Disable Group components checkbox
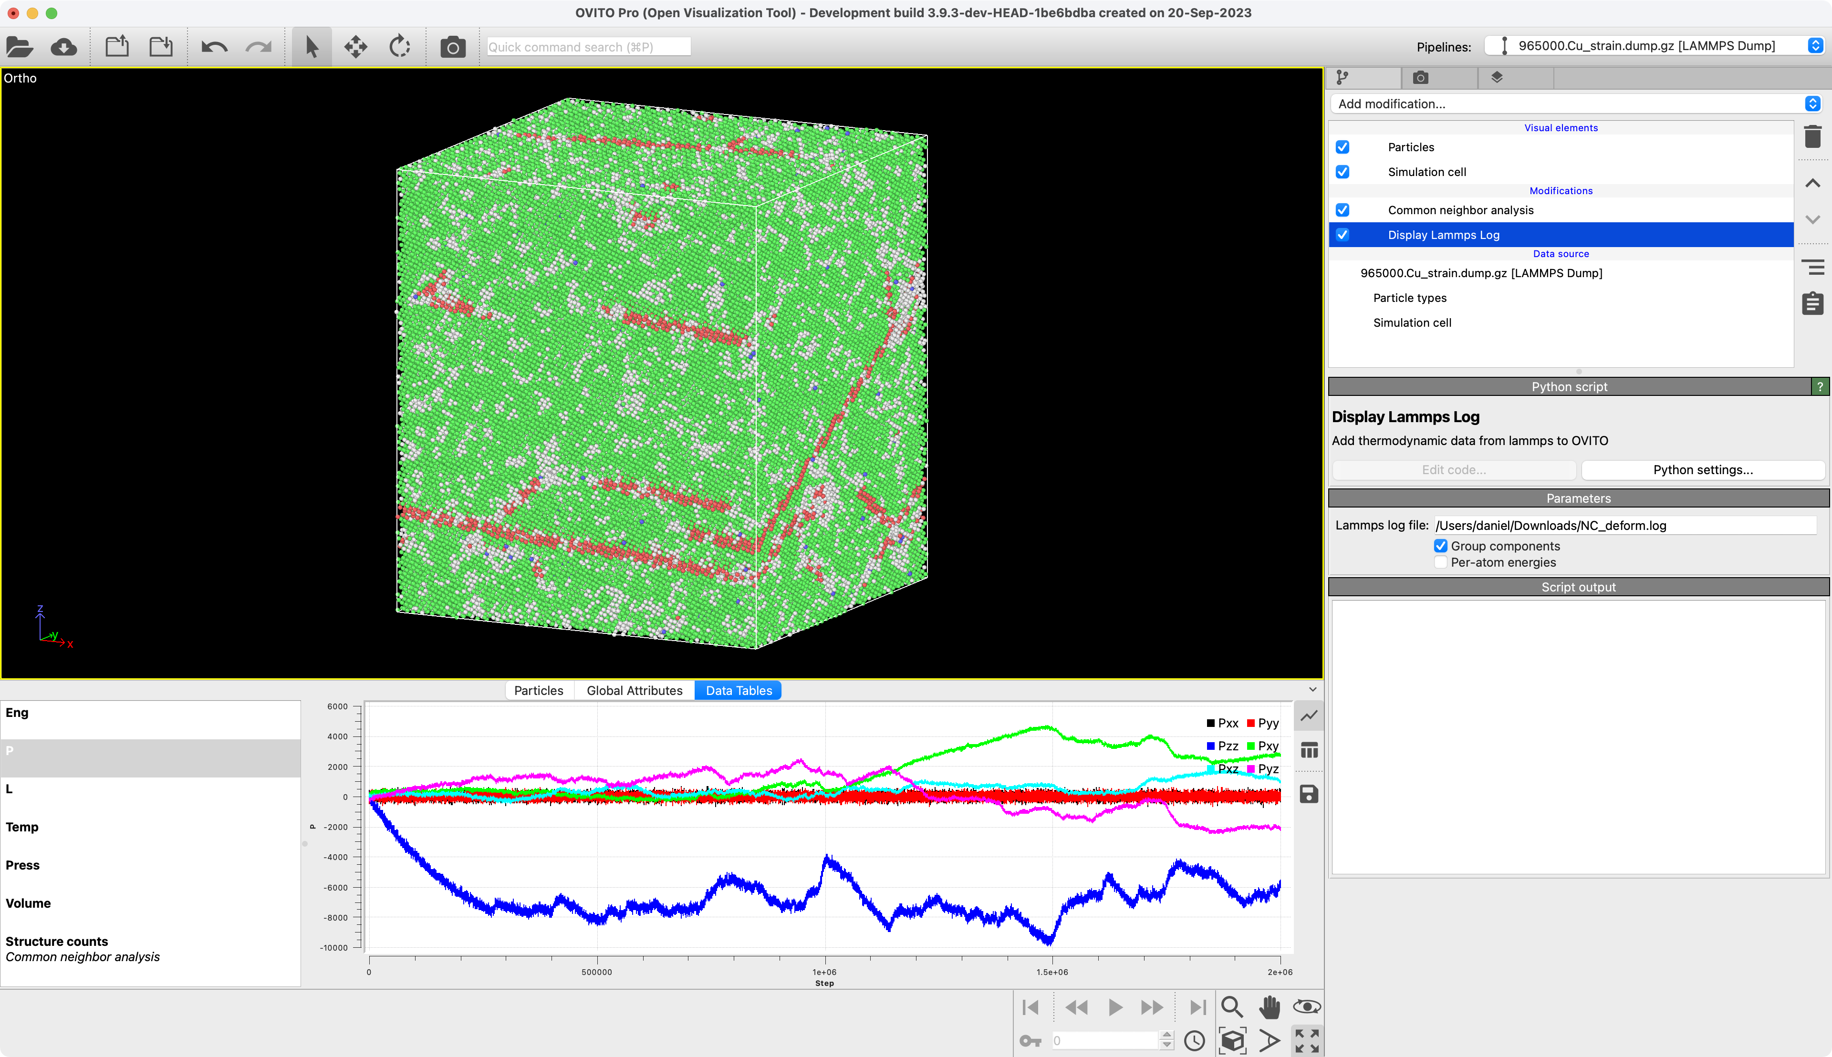The width and height of the screenshot is (1832, 1057). pyautogui.click(x=1441, y=546)
